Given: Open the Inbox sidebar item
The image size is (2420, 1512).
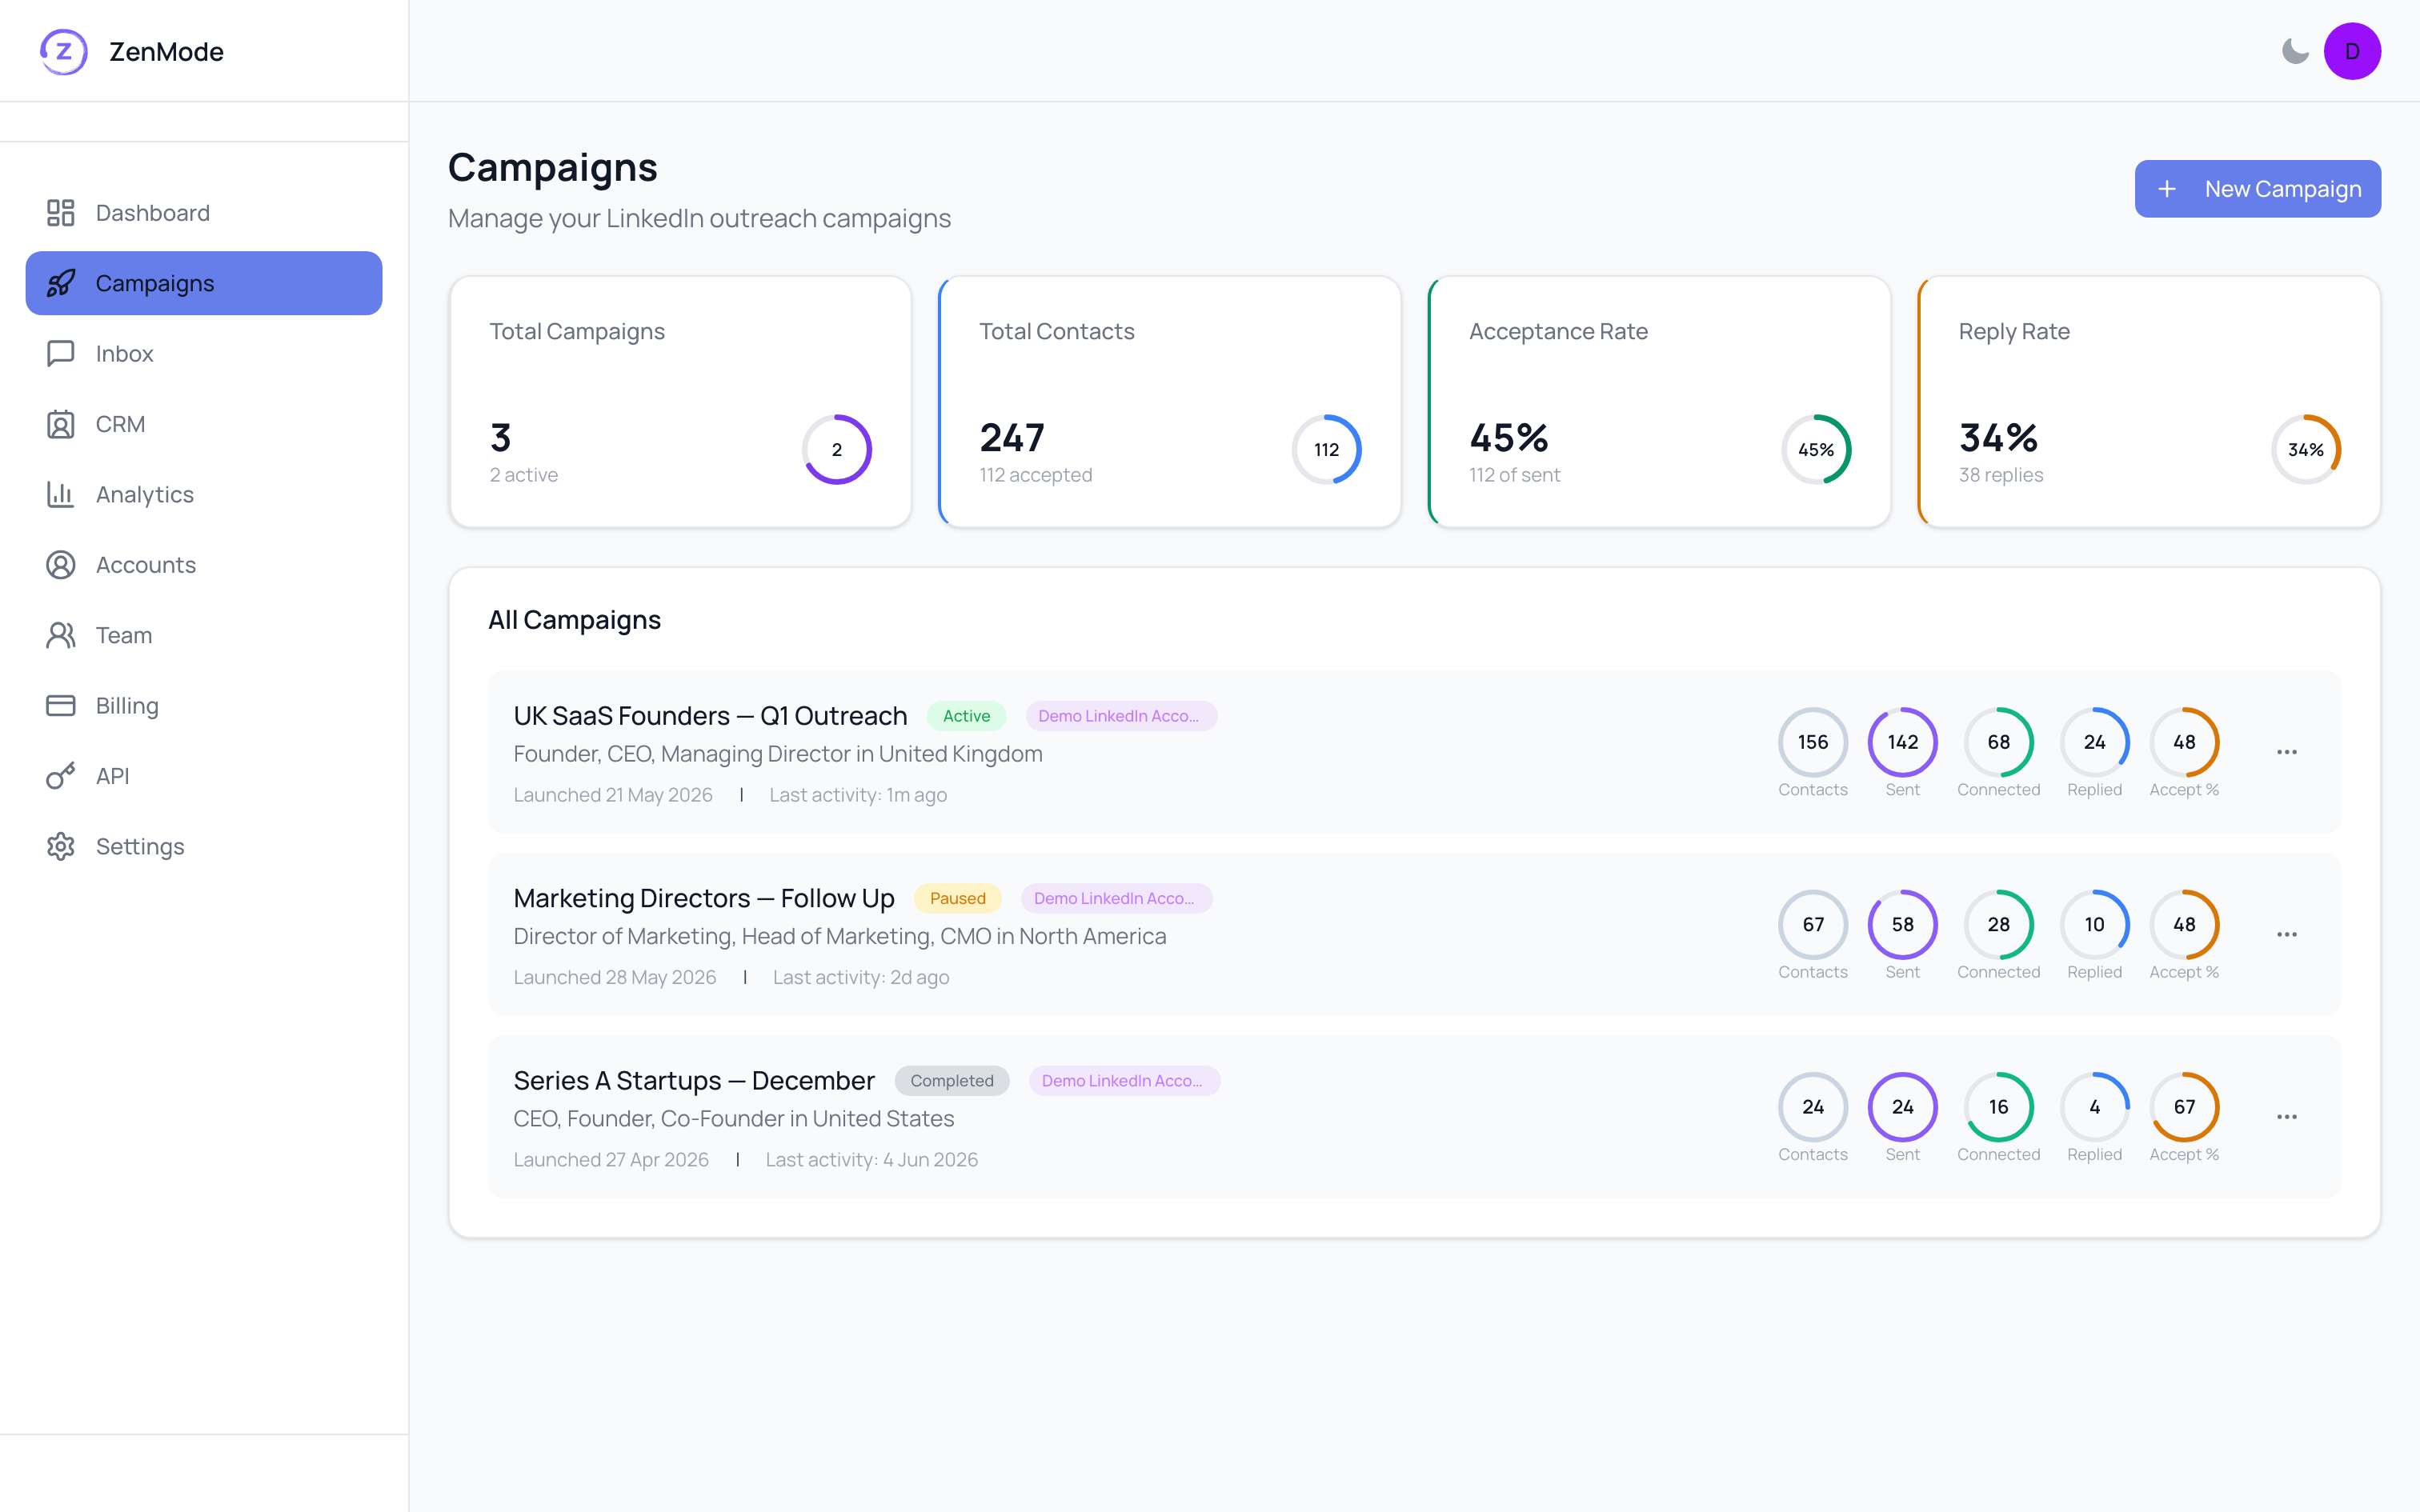Looking at the screenshot, I should [x=204, y=353].
